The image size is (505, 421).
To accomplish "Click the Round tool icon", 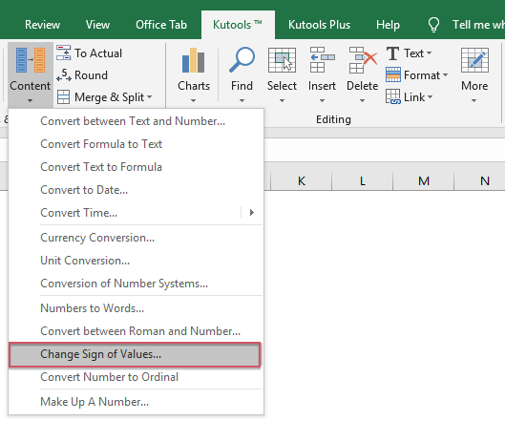I will click(x=63, y=75).
